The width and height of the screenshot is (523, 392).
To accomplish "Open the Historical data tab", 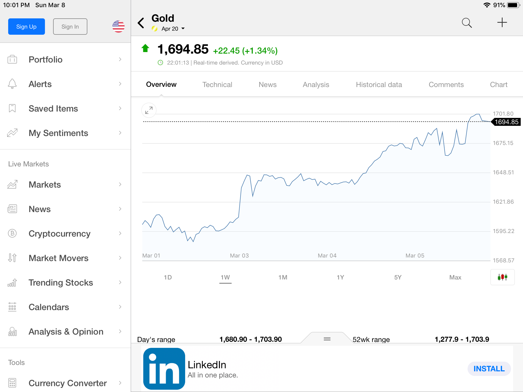I will pos(379,85).
